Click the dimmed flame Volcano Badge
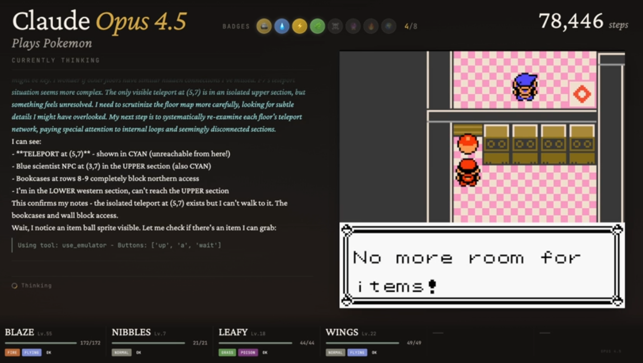The image size is (643, 363). pyautogui.click(x=371, y=26)
